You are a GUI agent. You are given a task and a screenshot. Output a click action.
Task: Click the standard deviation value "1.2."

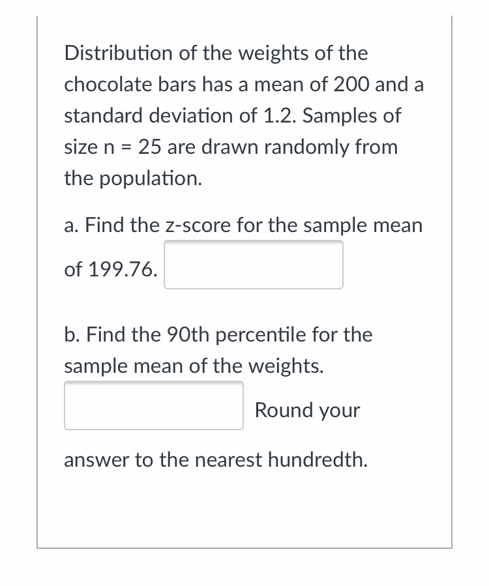279,115
